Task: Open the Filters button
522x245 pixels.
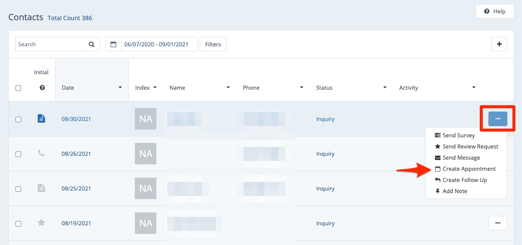Action: click(x=213, y=44)
